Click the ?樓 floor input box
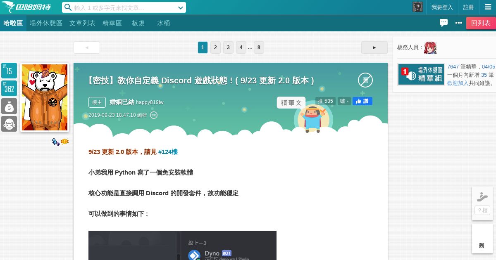 (482, 210)
